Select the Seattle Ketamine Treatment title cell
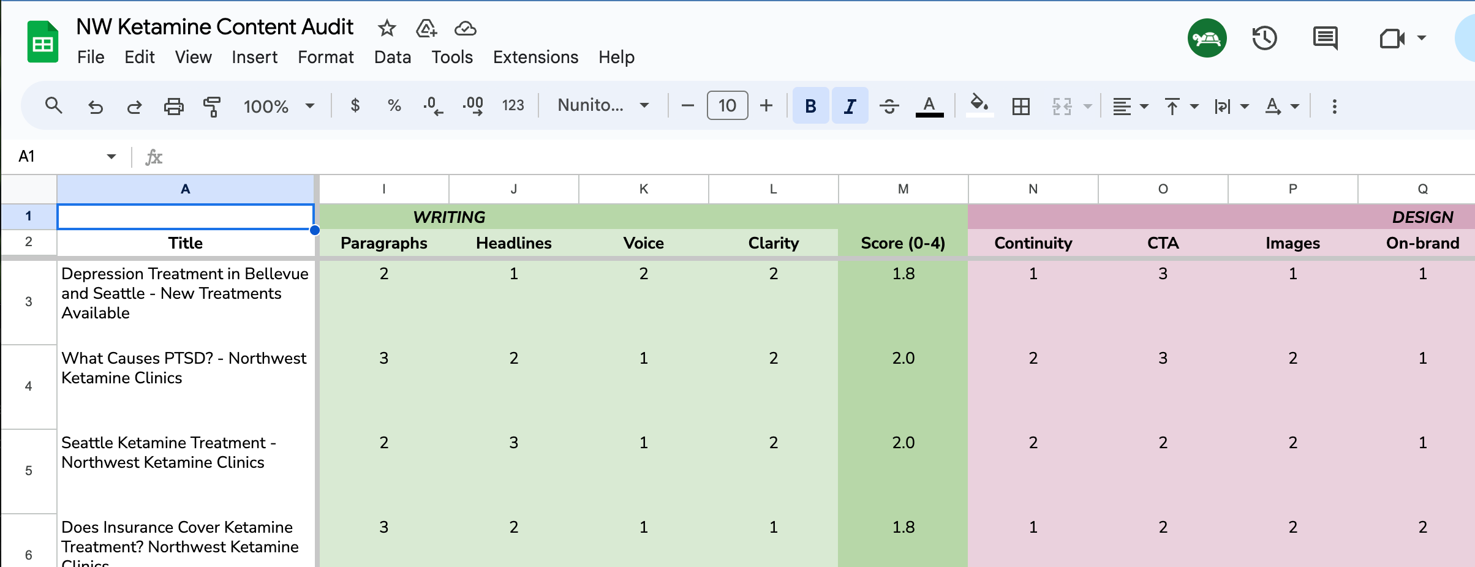 click(186, 471)
